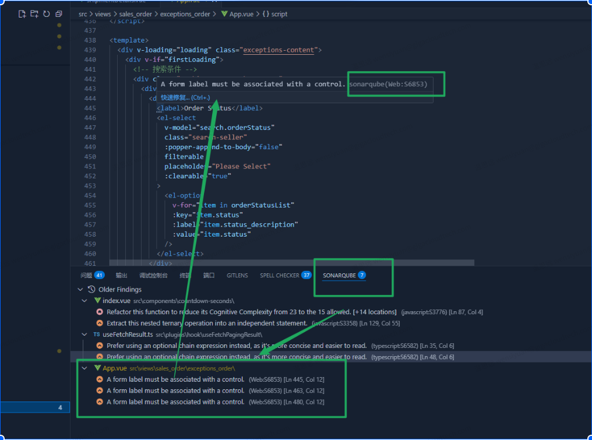Switch to the 问题 (Problems) panel tab
Viewport: 592px width, 440px height.
click(x=86, y=274)
